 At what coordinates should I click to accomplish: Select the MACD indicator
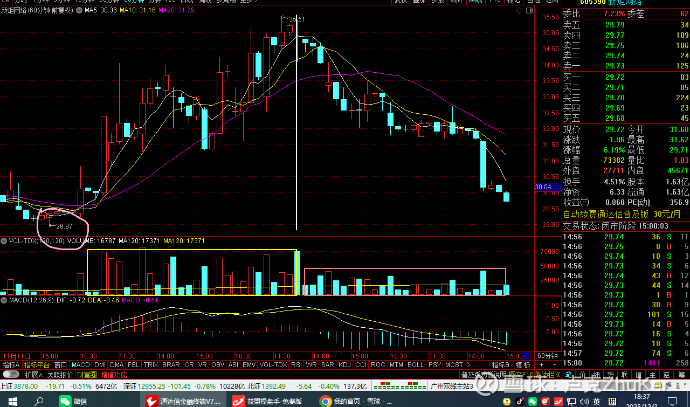coord(80,365)
